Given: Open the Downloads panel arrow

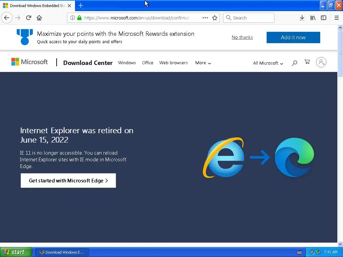Looking at the screenshot, I should 302,18.
